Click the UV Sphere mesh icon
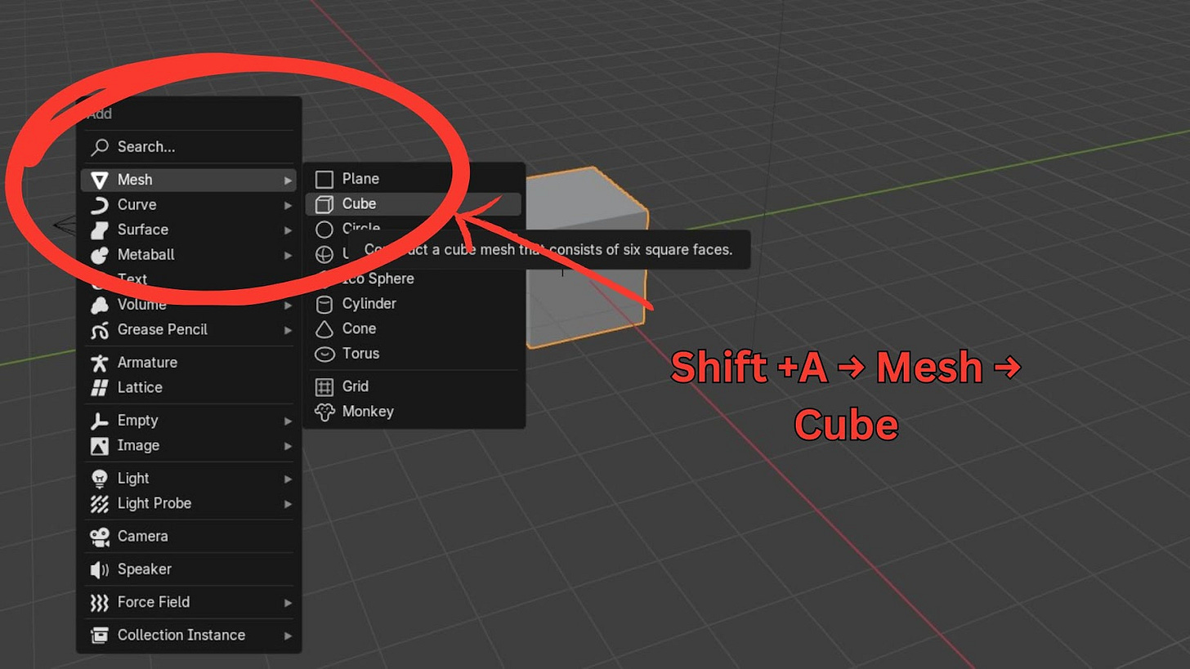 (x=324, y=254)
